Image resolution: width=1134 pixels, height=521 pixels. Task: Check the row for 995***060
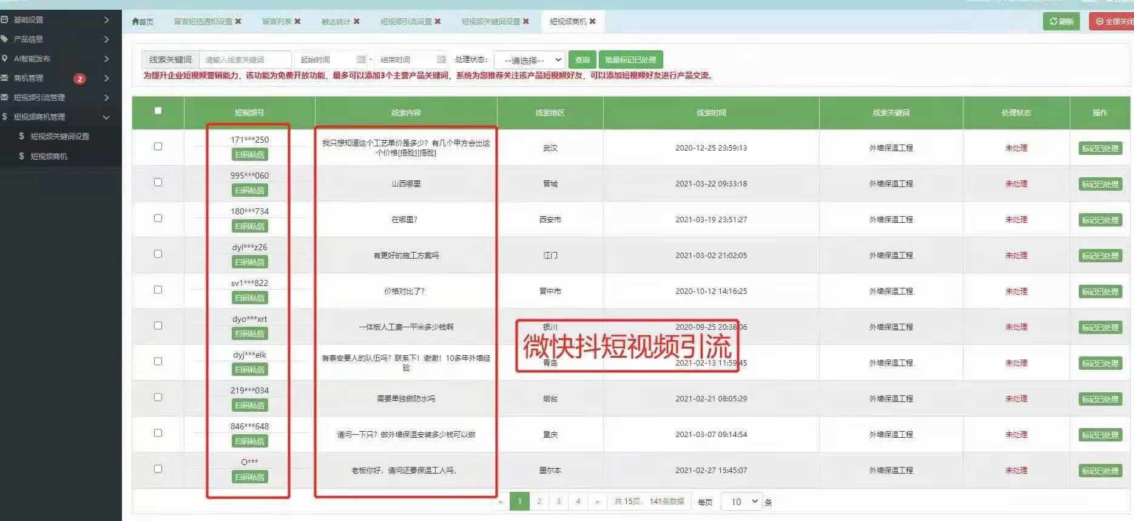coord(158,182)
